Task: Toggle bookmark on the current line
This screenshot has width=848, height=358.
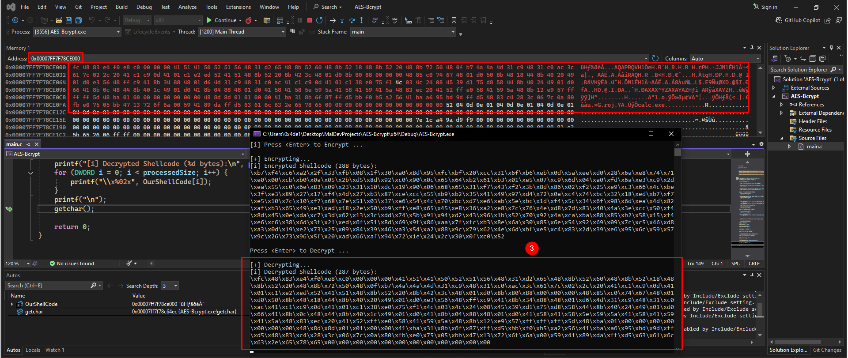Action: pyautogui.click(x=454, y=20)
